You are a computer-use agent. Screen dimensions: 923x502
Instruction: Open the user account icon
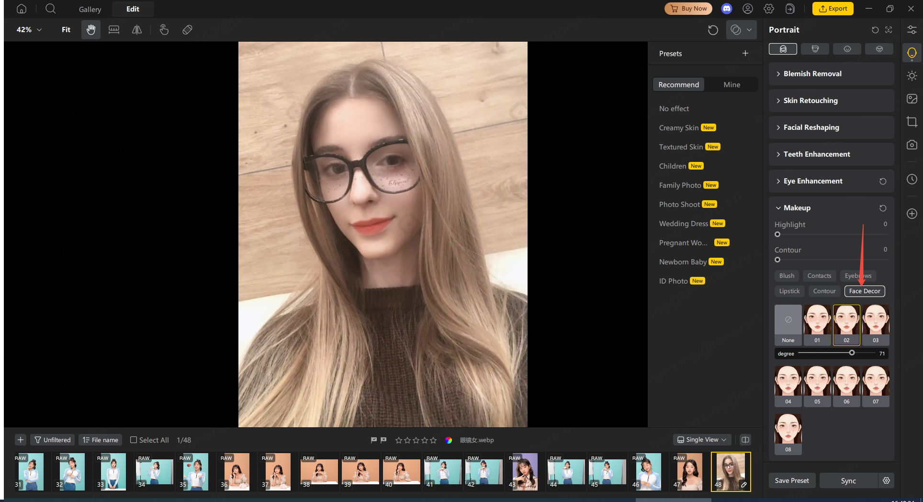point(748,9)
